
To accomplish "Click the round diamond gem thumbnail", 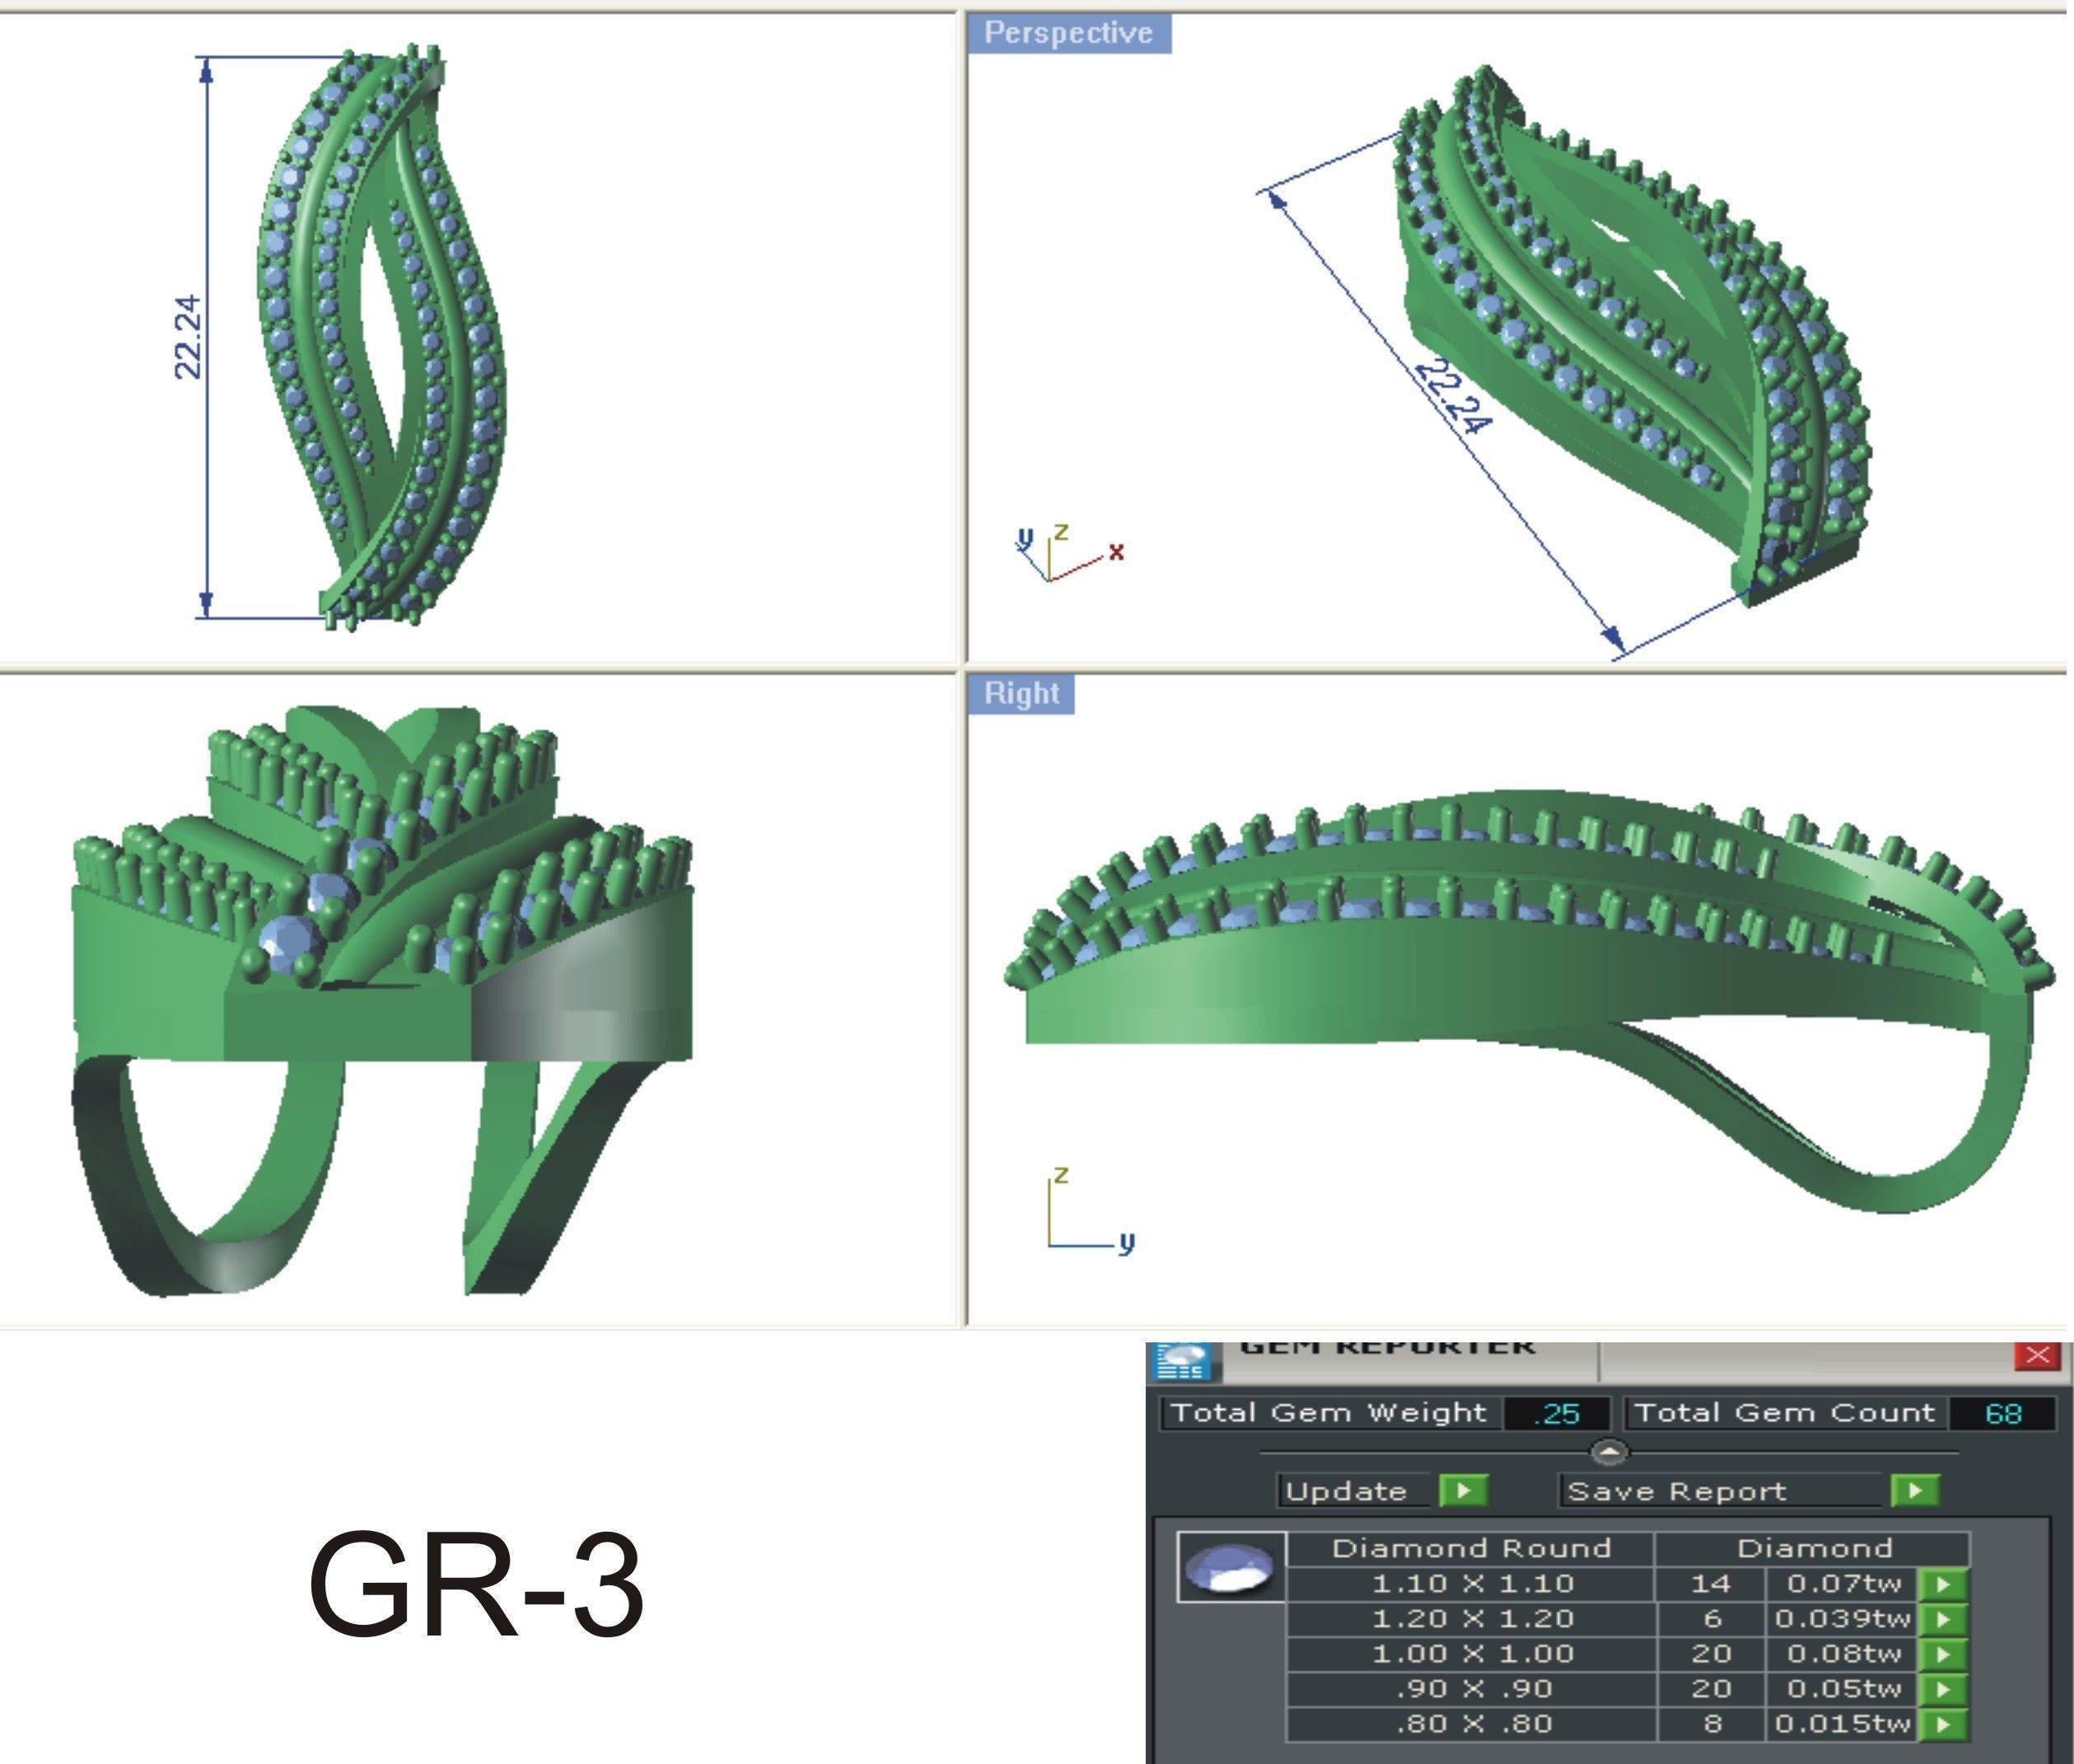I will (x=1230, y=1567).
